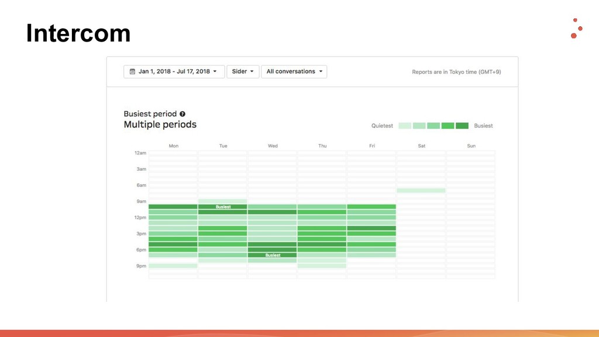Click the Tuesday cell labeled Busiest
This screenshot has height=337, width=599.
click(223, 207)
